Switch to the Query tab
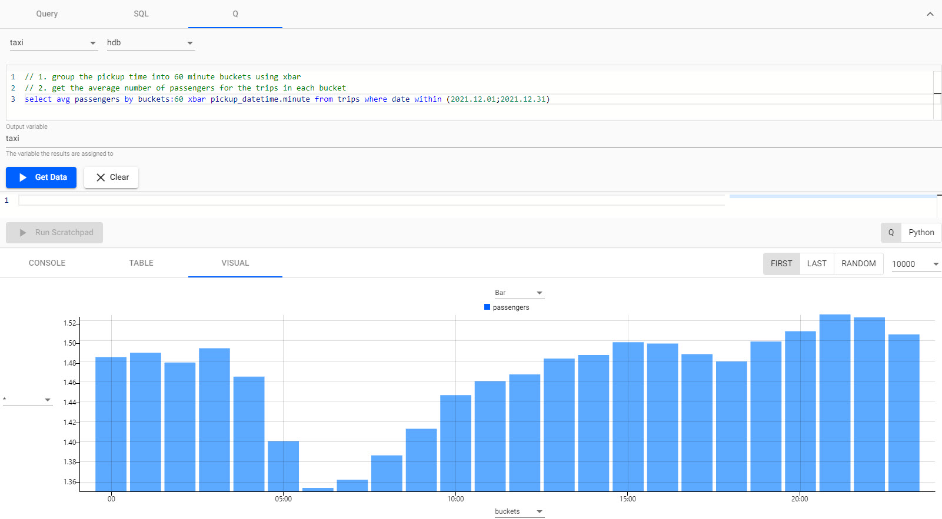 47,14
